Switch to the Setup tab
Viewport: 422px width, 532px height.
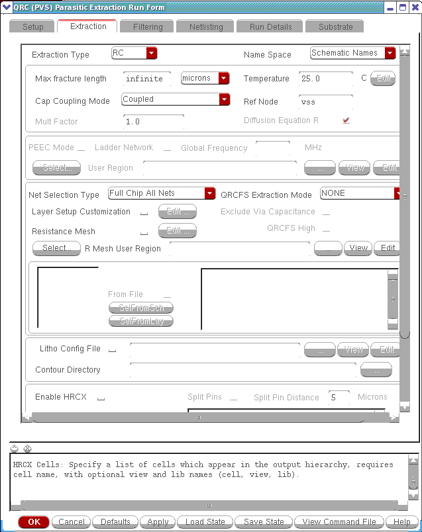32,26
